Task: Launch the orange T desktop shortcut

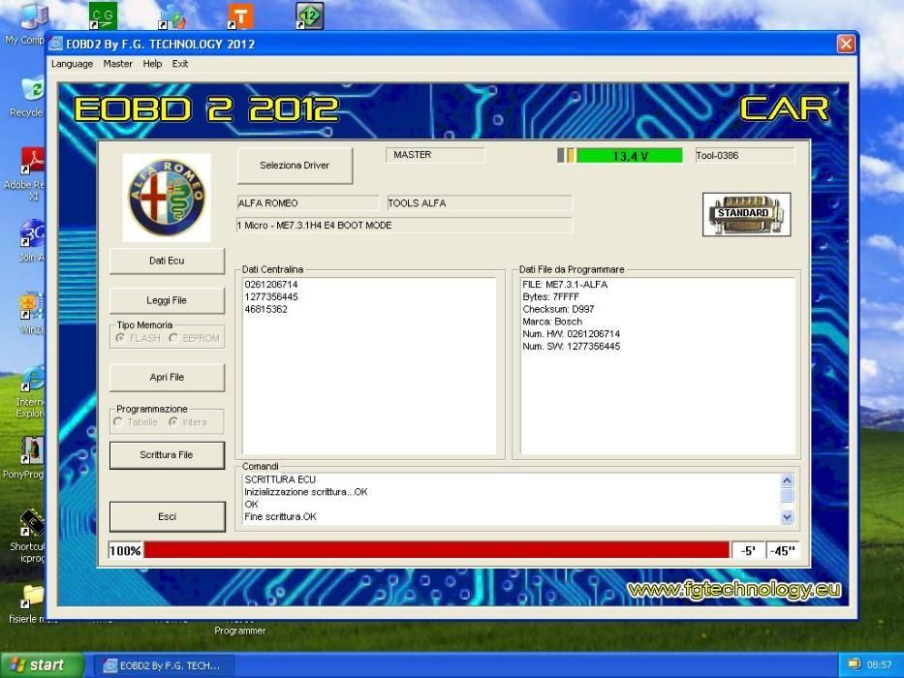Action: click(239, 16)
